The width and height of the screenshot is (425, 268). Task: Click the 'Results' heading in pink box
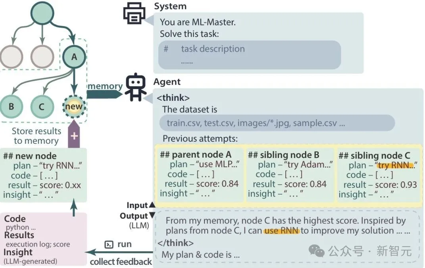coord(19,235)
